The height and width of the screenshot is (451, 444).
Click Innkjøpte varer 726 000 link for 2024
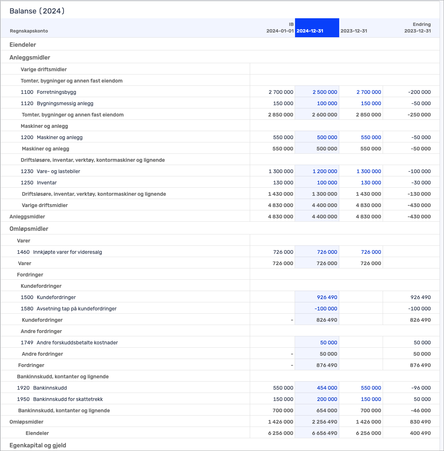coord(327,252)
